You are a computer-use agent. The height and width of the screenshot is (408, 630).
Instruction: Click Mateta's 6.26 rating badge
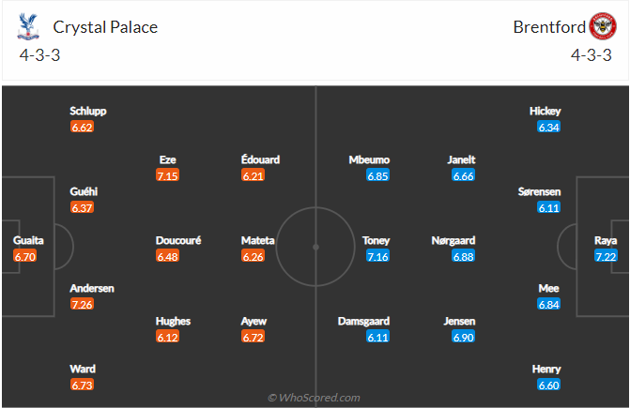click(253, 256)
